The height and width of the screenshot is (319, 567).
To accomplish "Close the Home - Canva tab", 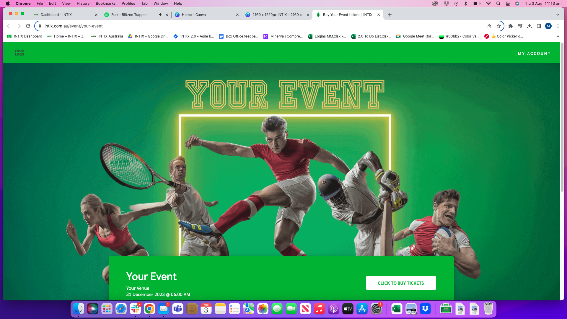I will coord(237,15).
